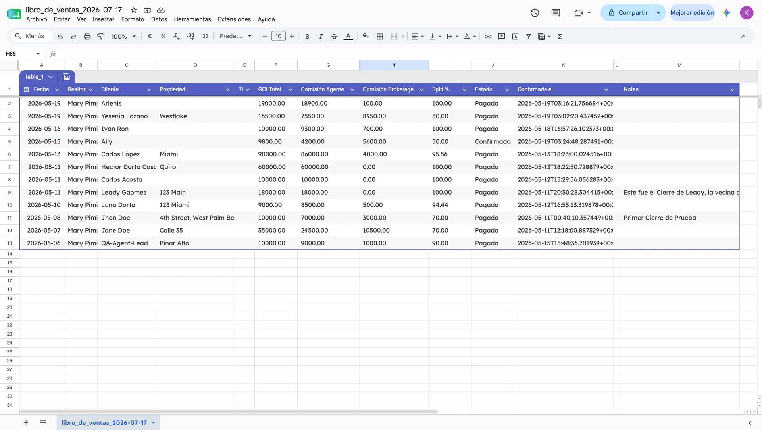762x430 pixels.
Task: Open the functions sigma menu
Action: [560, 36]
